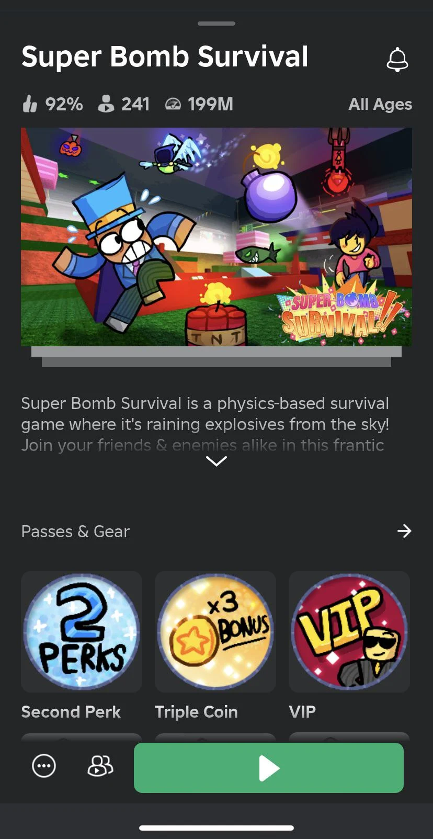Tap the game description text
The width and height of the screenshot is (433, 839).
pyautogui.click(x=205, y=424)
